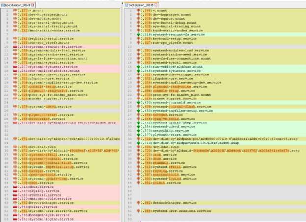
Task: Click changed marker beside right NetworkManager.service line
Action: 139,203
